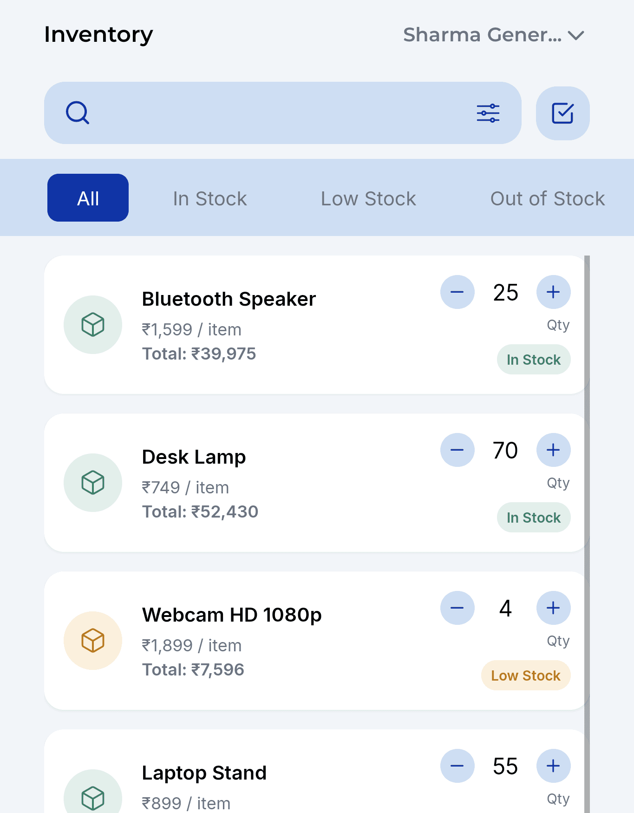
Task: Switch to Low Stock tab
Action: (368, 198)
